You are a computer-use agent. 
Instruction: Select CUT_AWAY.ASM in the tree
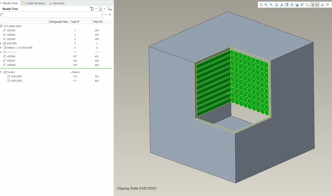[12, 26]
